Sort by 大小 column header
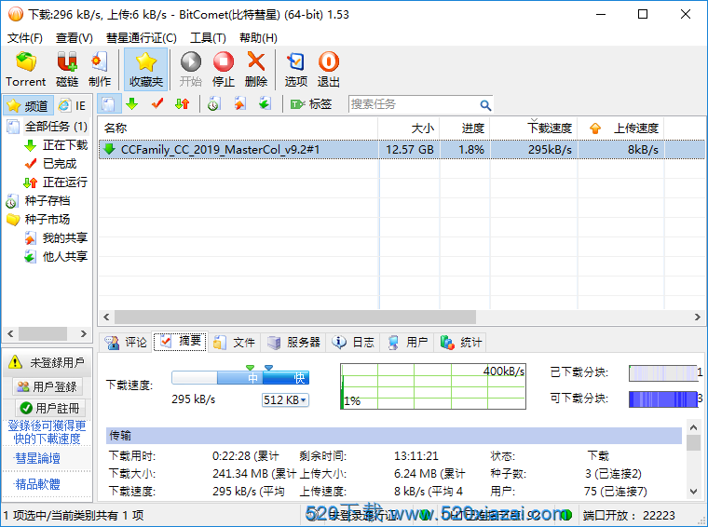The height and width of the screenshot is (527, 708). click(409, 128)
